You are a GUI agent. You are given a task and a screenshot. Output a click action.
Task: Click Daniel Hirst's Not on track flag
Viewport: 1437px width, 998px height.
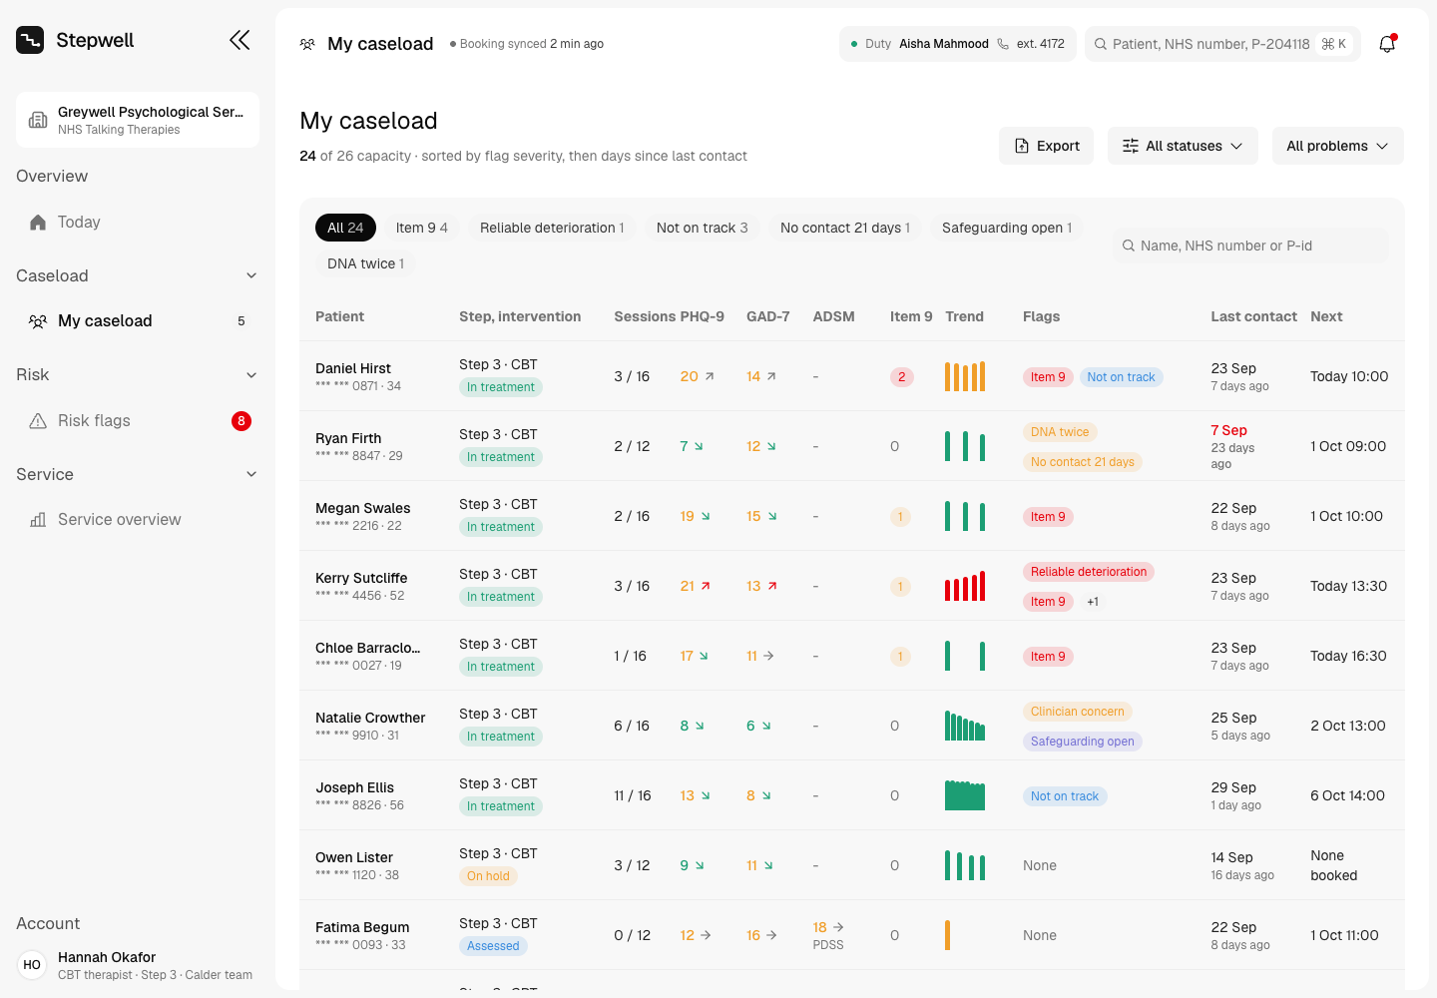click(1121, 377)
